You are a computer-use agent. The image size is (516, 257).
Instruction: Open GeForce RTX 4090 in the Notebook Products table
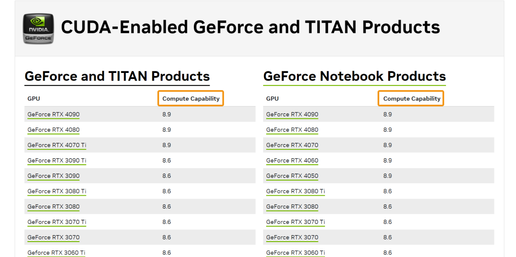click(x=292, y=115)
